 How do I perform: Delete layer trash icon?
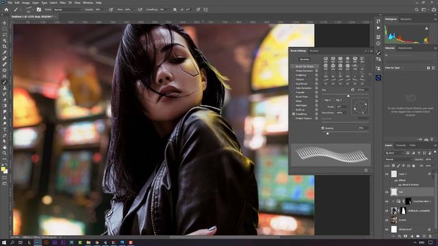[430, 236]
